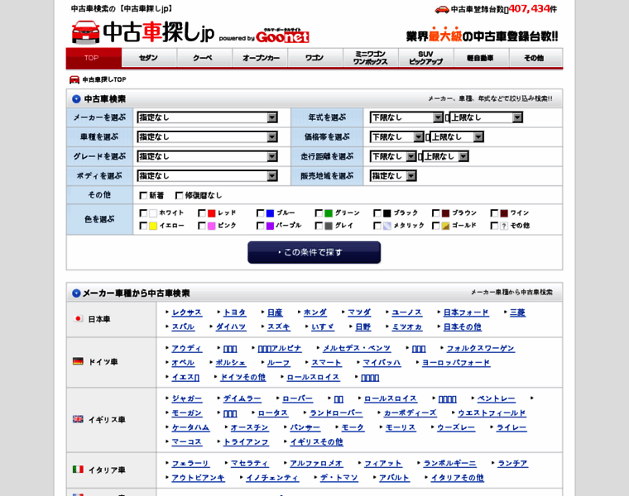
Task: Open the ポルシェ link
Action: click(x=231, y=363)
